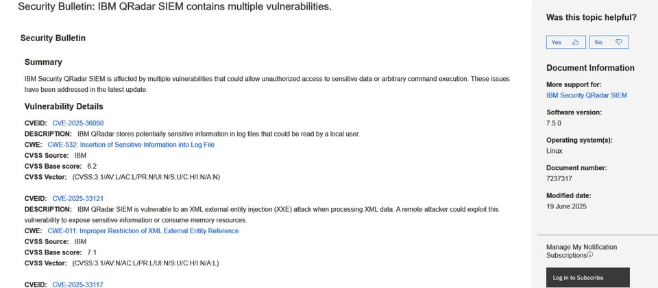The height and width of the screenshot is (288, 658).
Task: Click the CVSS vector string ending A:N
Action: click(146, 177)
